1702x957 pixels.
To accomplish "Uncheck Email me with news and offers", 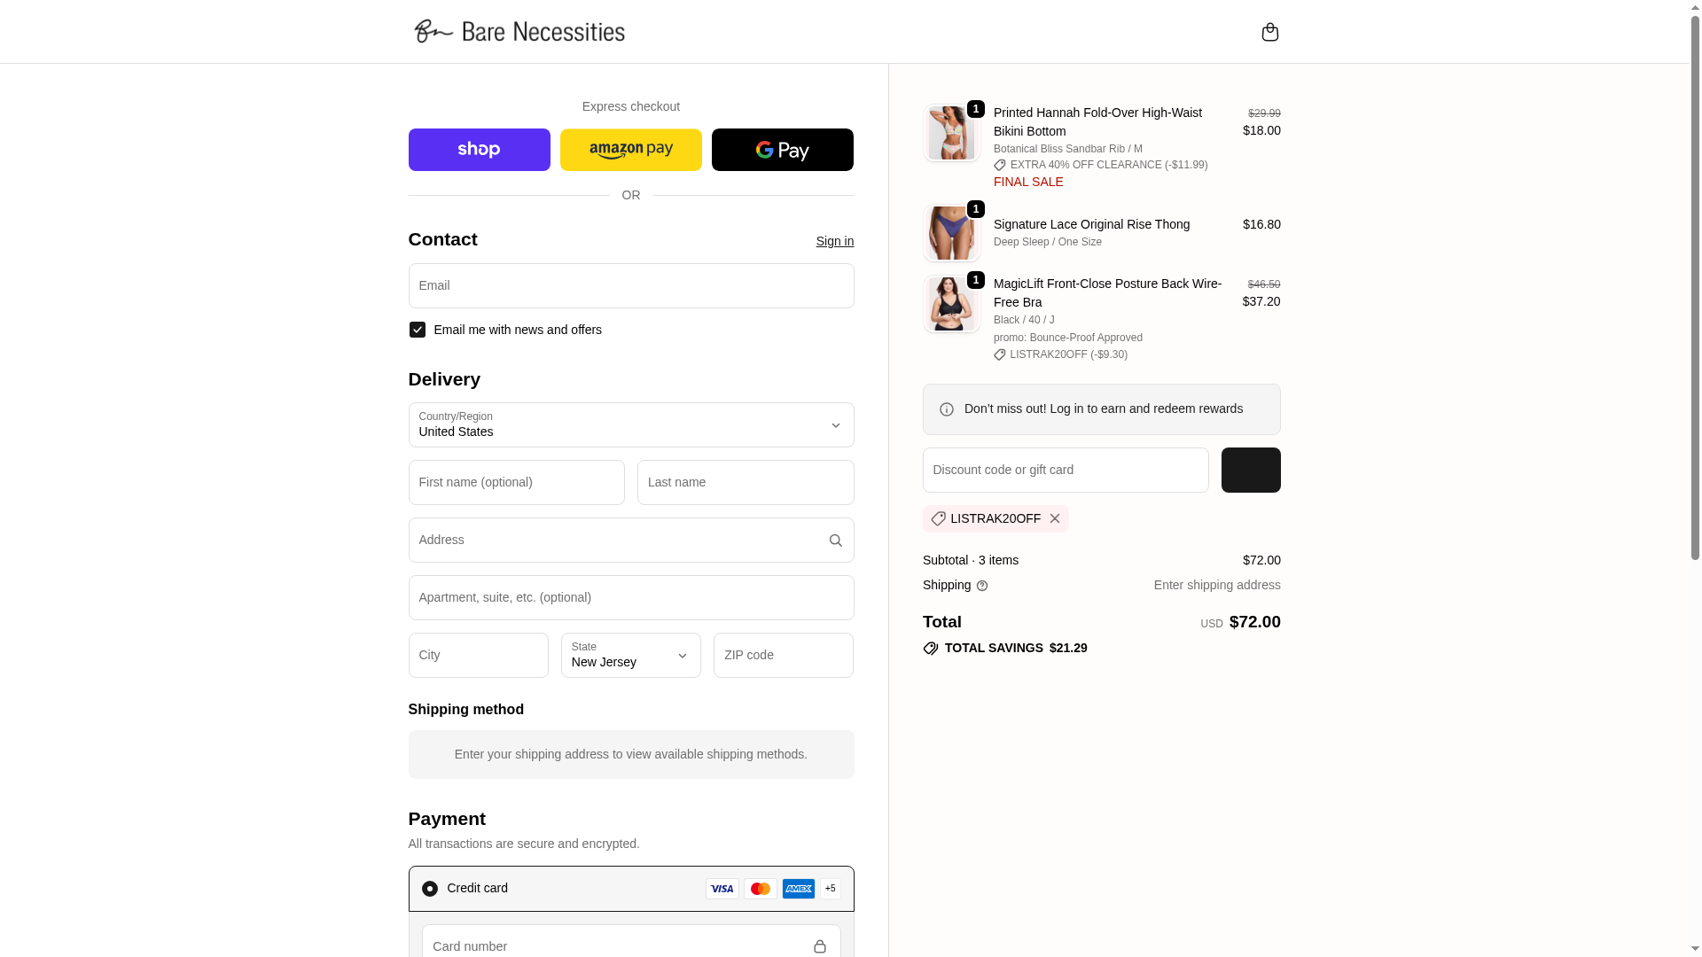I will coord(418,330).
